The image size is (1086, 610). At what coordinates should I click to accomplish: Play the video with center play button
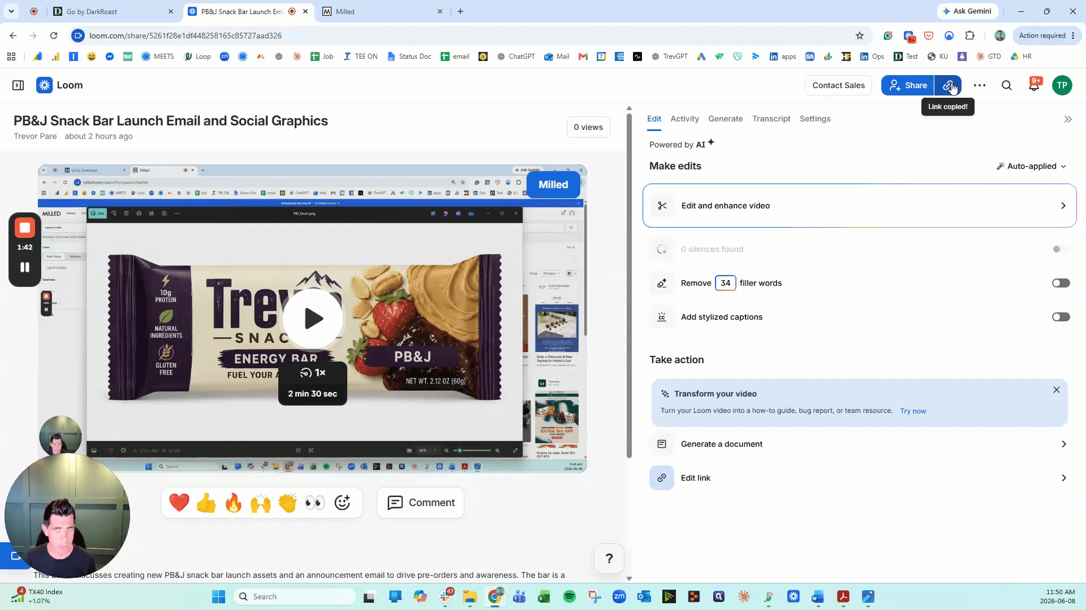313,319
